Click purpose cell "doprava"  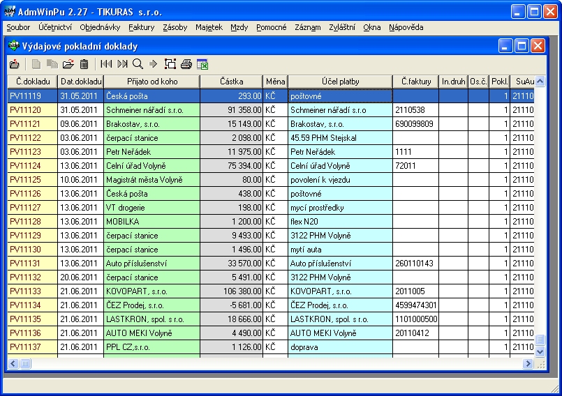pyautogui.click(x=340, y=347)
